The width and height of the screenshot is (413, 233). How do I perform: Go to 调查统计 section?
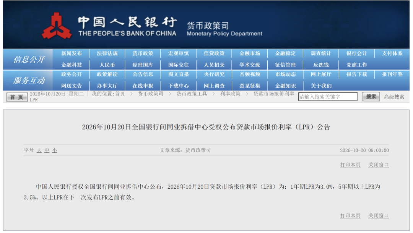coord(321,53)
